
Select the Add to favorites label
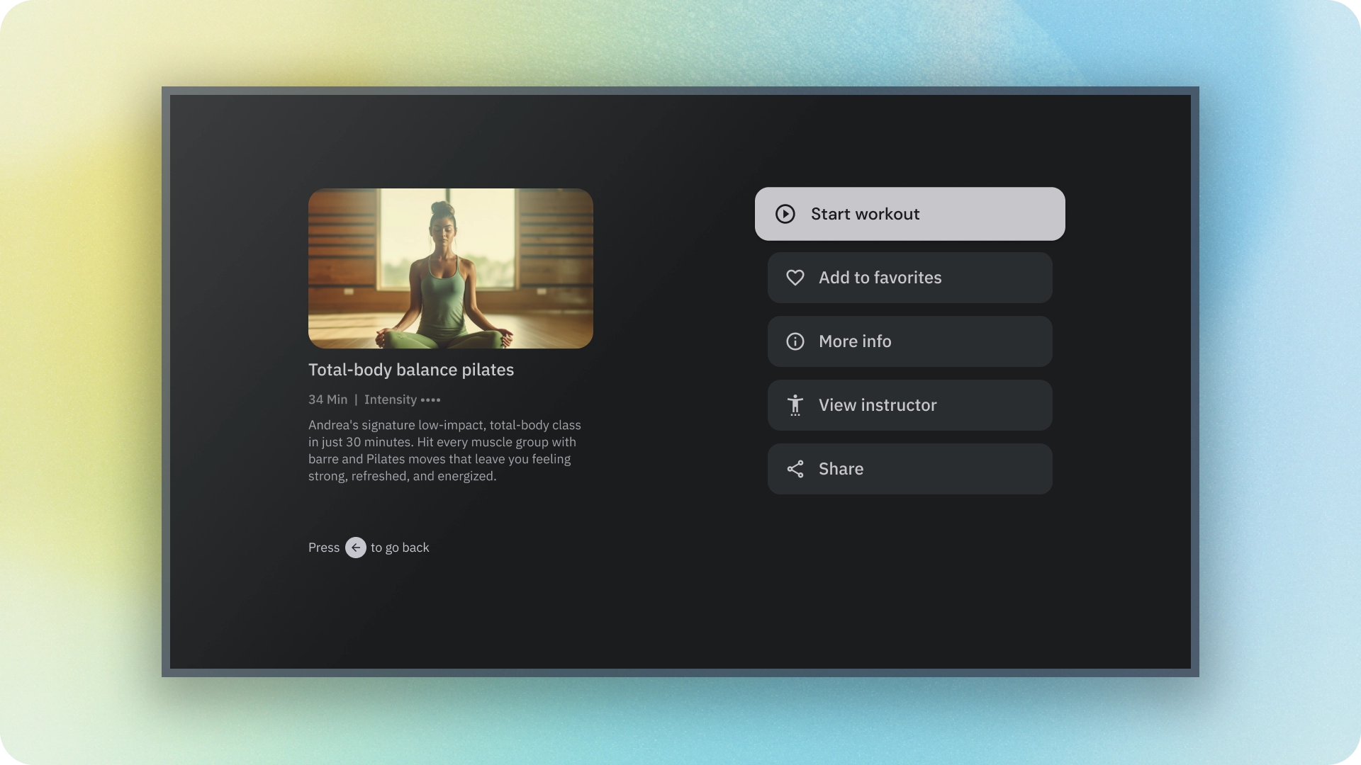click(x=880, y=278)
